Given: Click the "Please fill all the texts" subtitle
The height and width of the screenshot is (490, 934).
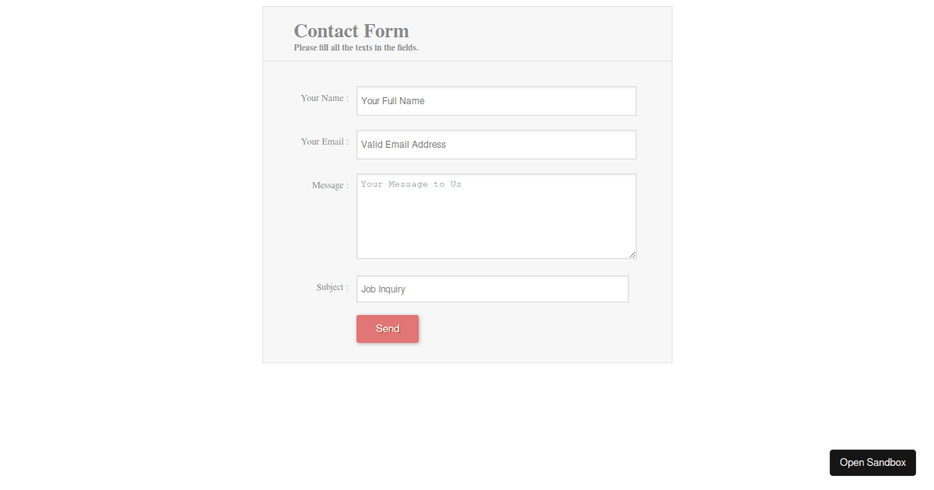Looking at the screenshot, I should click(x=356, y=48).
